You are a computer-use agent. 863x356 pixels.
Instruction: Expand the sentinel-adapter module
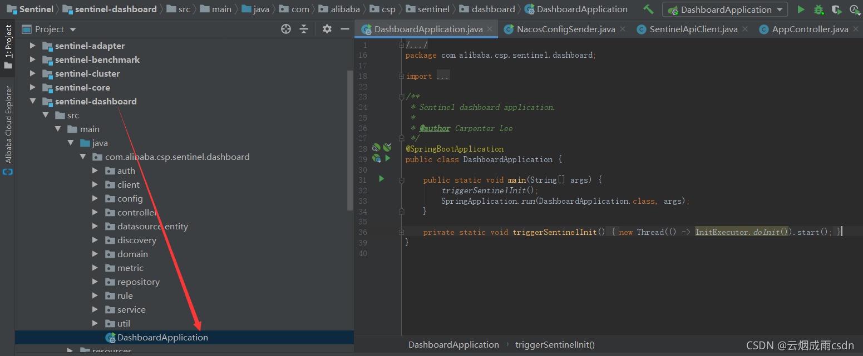(32, 46)
